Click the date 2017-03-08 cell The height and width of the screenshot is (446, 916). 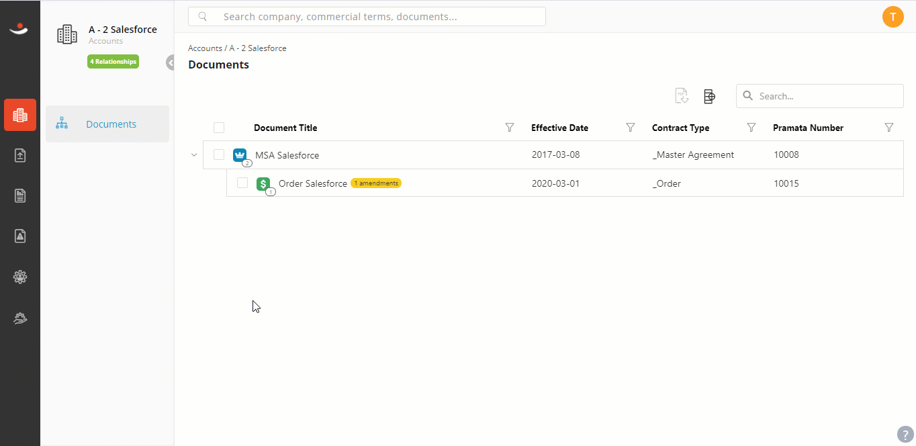(555, 155)
